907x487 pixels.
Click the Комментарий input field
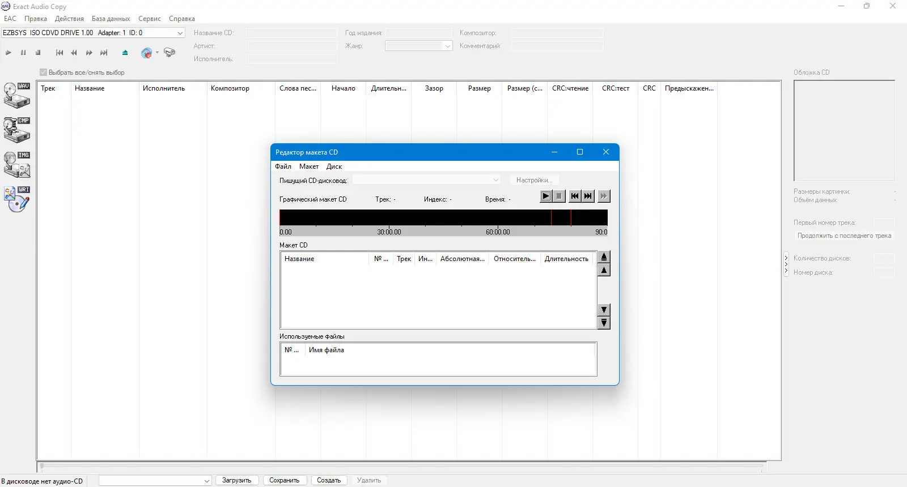point(557,46)
